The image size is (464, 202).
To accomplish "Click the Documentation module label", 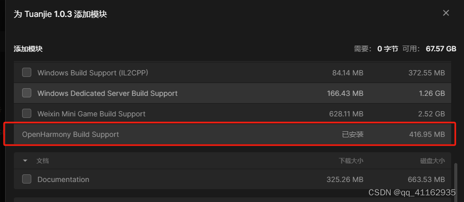I will tap(63, 179).
